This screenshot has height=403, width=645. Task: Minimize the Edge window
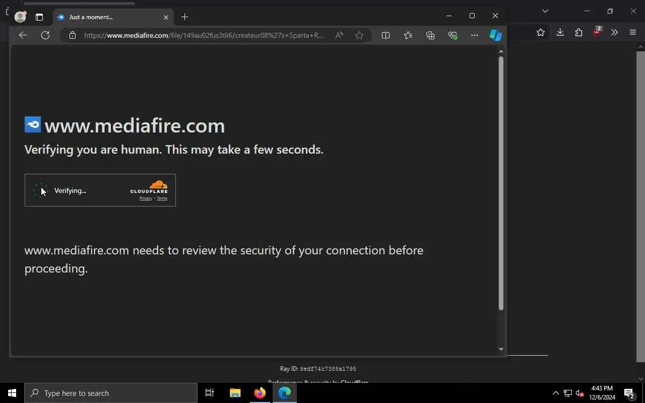[x=448, y=16]
